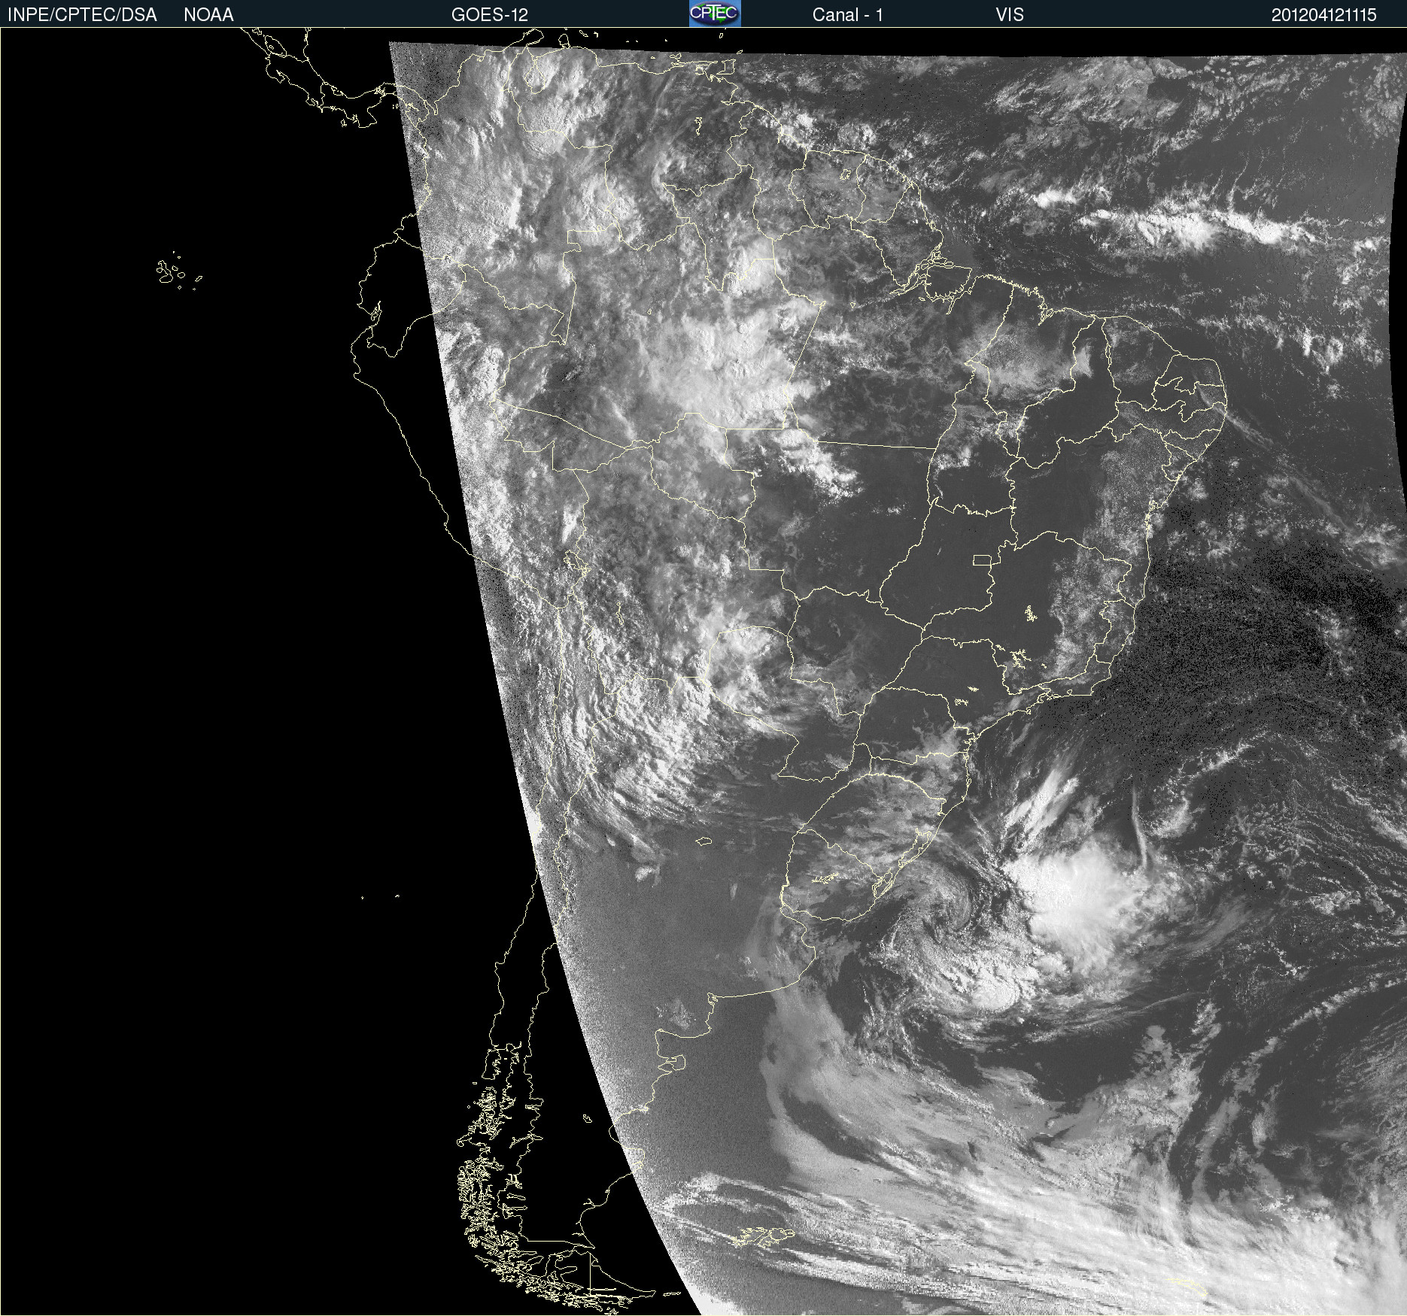This screenshot has width=1407, height=1316.
Task: Click the 'Canal - 1' label
Action: point(847,15)
